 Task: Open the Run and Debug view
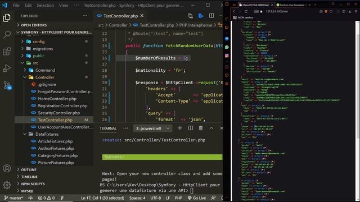click(x=7, y=68)
